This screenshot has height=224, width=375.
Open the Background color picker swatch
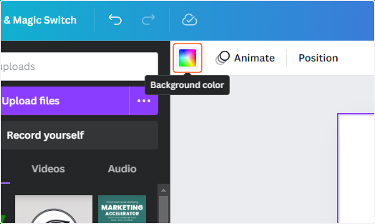click(x=187, y=58)
